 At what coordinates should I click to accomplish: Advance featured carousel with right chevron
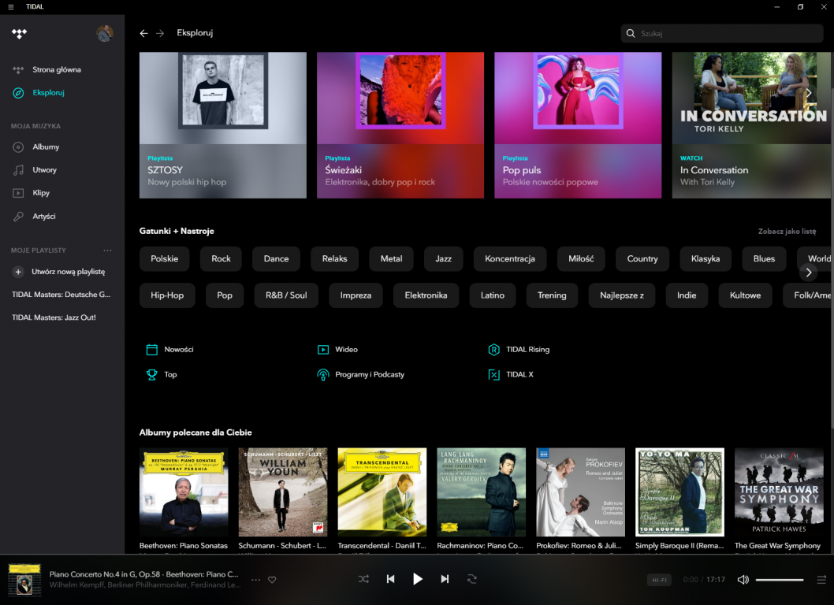click(x=809, y=94)
